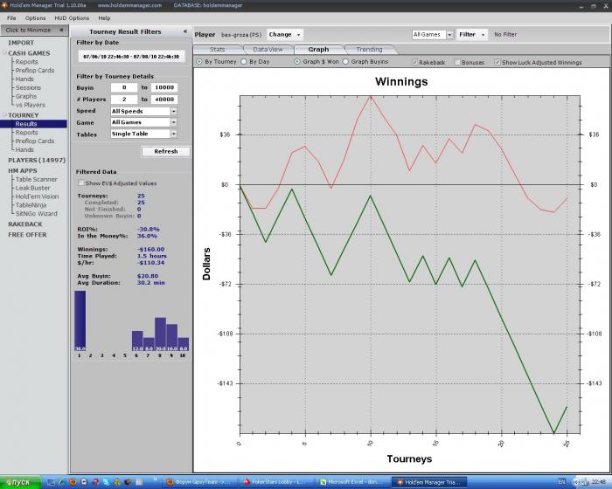Screen dimensions: 612x489
Task: Collapse the Tourney Result Filters panel arrow
Action: (x=184, y=31)
